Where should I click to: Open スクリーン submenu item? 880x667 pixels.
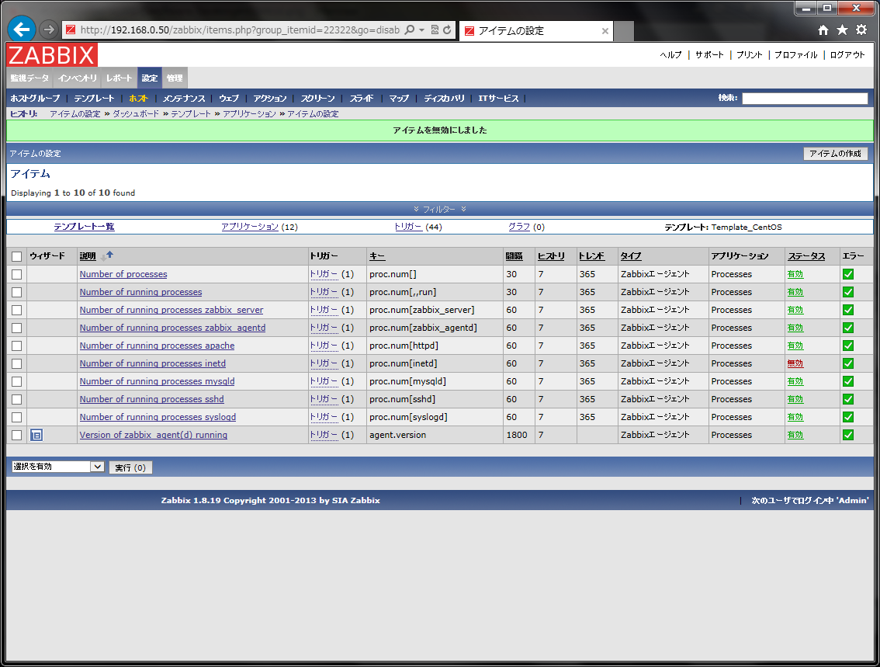317,99
